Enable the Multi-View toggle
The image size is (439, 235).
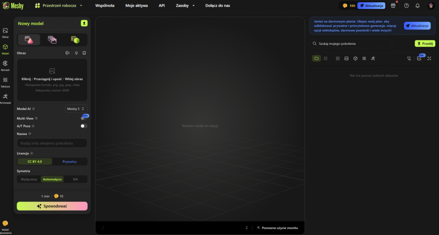(x=84, y=118)
